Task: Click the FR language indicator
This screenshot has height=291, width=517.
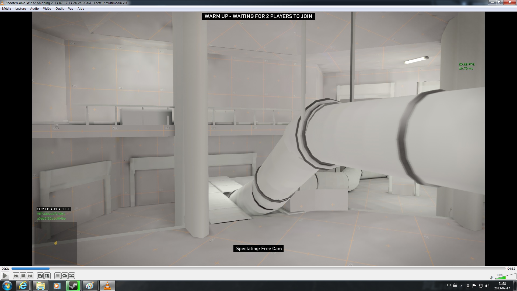Action: 449,285
